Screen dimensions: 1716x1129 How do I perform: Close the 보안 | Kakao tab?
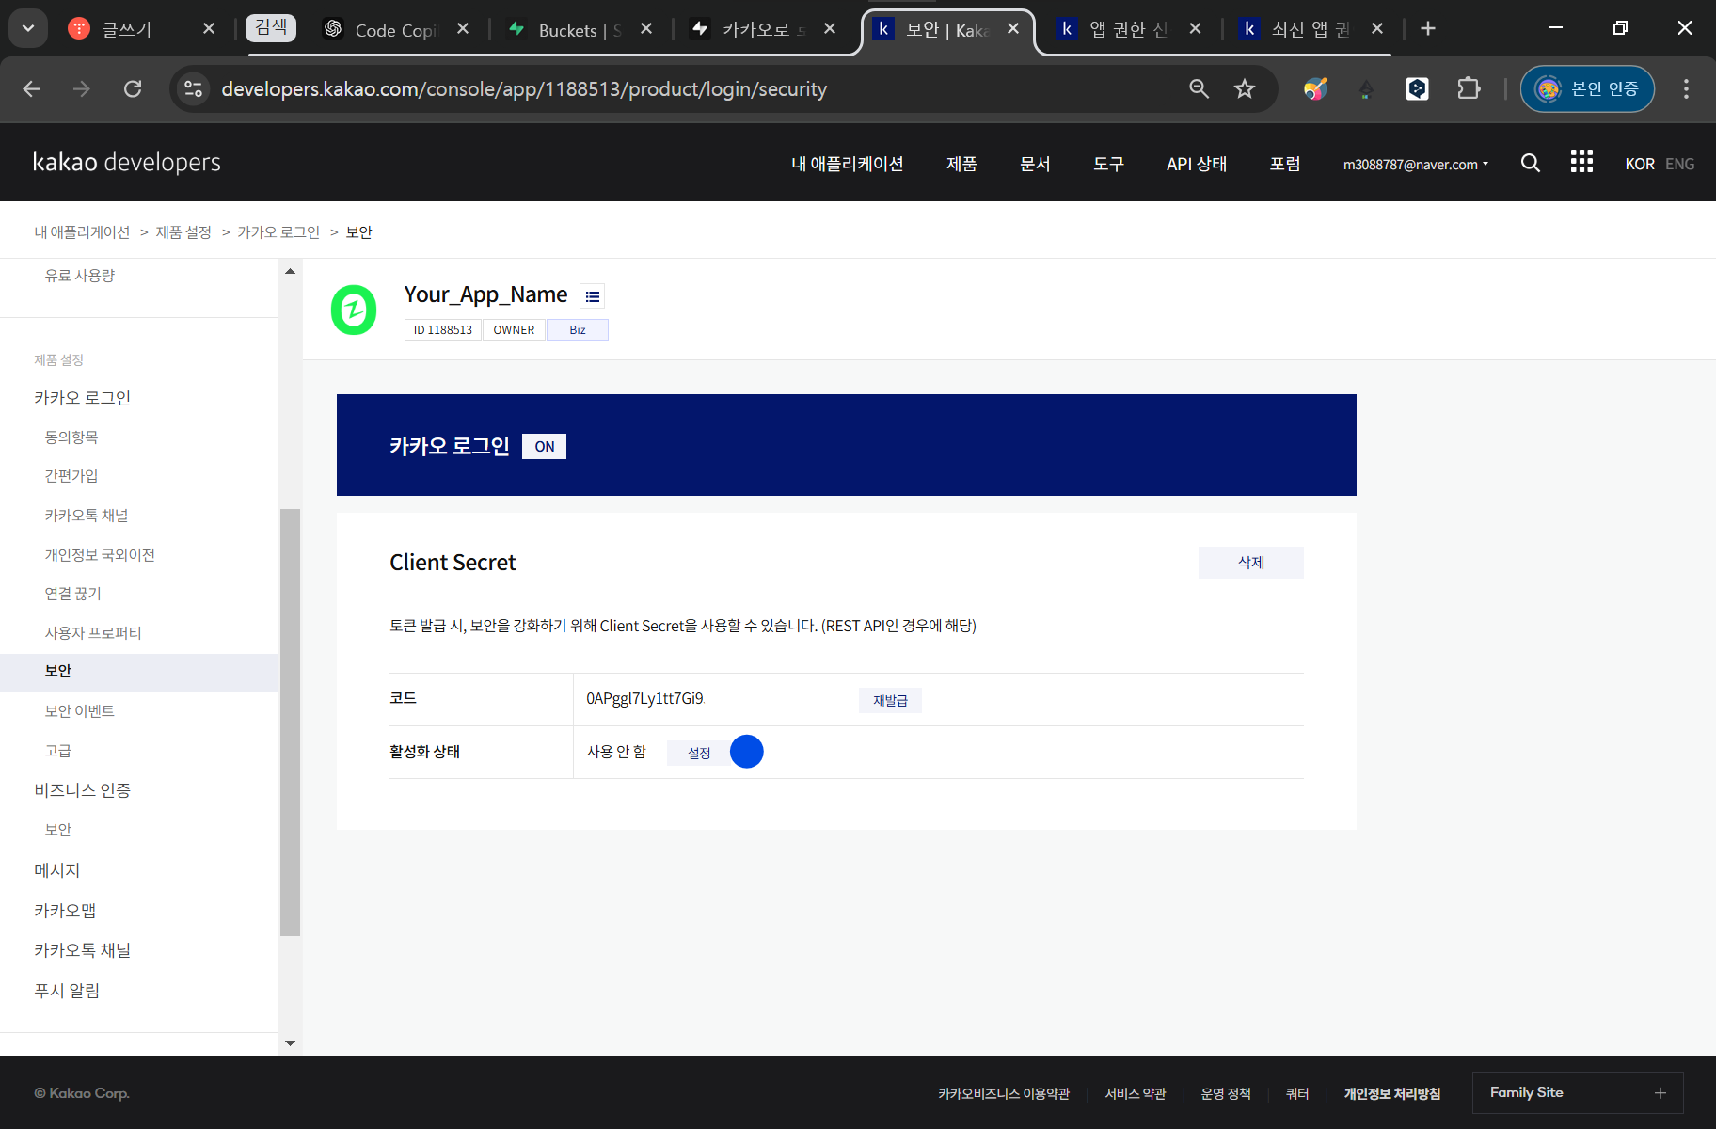pyautogui.click(x=1013, y=28)
